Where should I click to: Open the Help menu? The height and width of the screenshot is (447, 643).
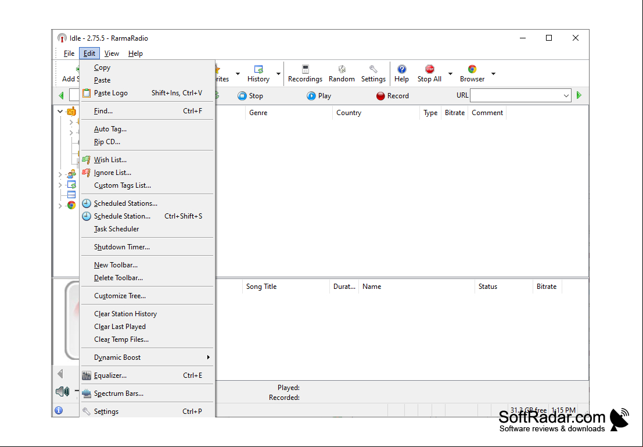(x=135, y=53)
